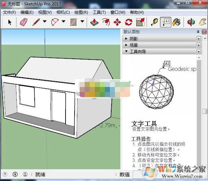Open the 绘图(R) menu
The image size is (208, 181).
click(81, 12)
